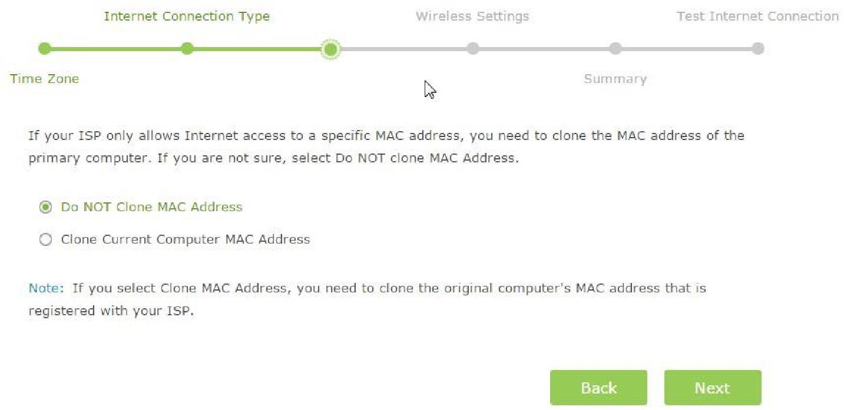Screen dimensions: 844x410
Task: Click the Test Internet Connection step dot
Action: coord(758,49)
